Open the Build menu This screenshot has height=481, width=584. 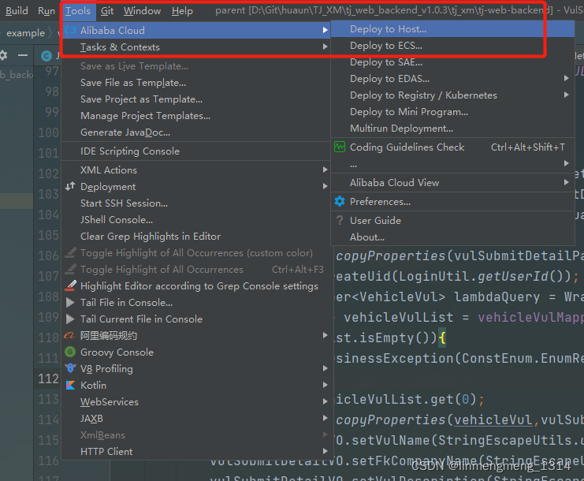(x=17, y=11)
